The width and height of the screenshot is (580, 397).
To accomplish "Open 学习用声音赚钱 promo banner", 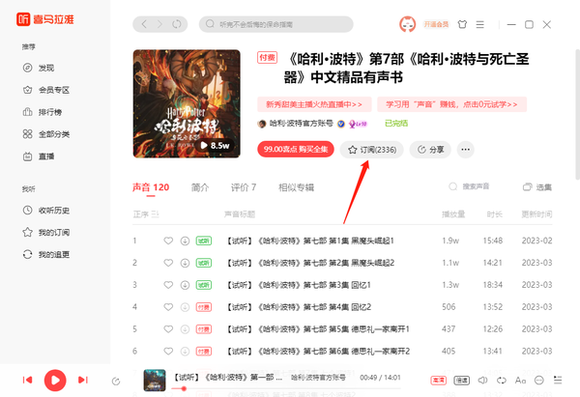I will coord(451,104).
